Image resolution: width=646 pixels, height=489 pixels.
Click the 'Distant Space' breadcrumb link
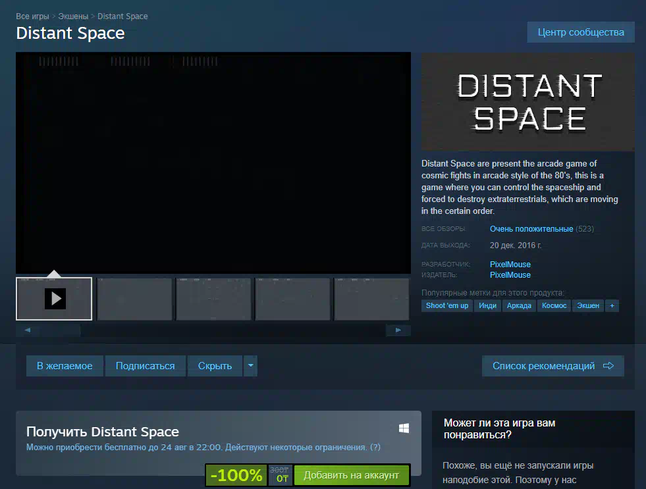pos(122,16)
